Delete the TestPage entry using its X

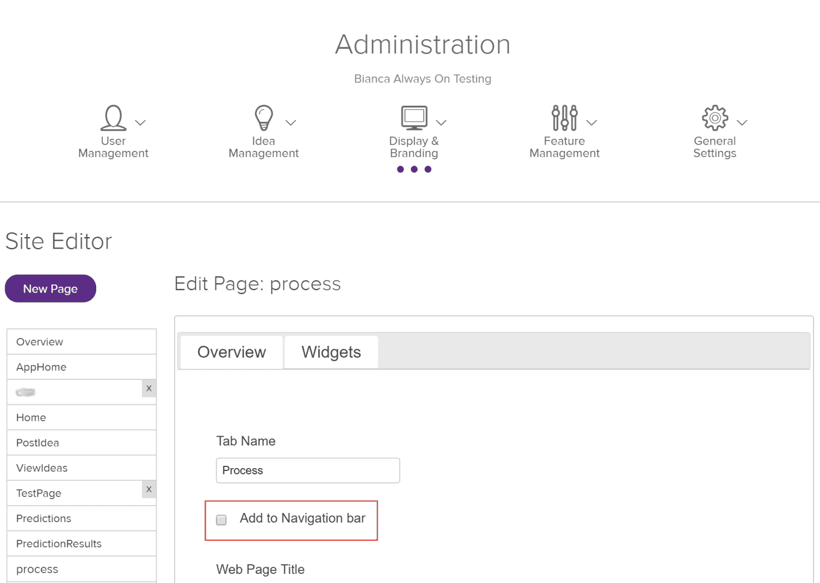pyautogui.click(x=149, y=489)
